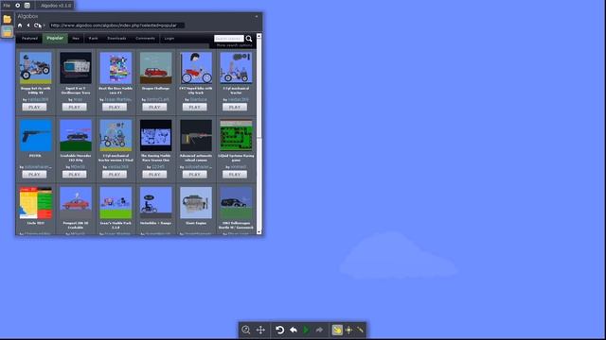Switch to the Rank tab
Viewport: 606px width, 340px height.
click(x=93, y=38)
